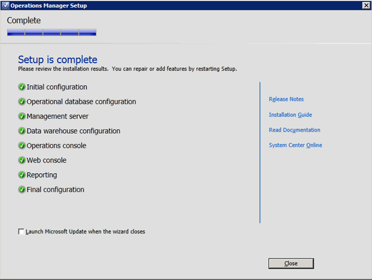Viewport: 372px width, 280px height.
Task: Select the 'Operations console' text
Action: point(57,146)
